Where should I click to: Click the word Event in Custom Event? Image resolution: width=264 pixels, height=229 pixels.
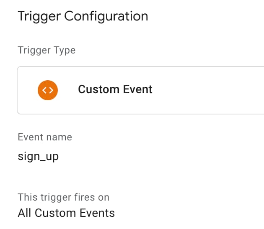pos(137,89)
